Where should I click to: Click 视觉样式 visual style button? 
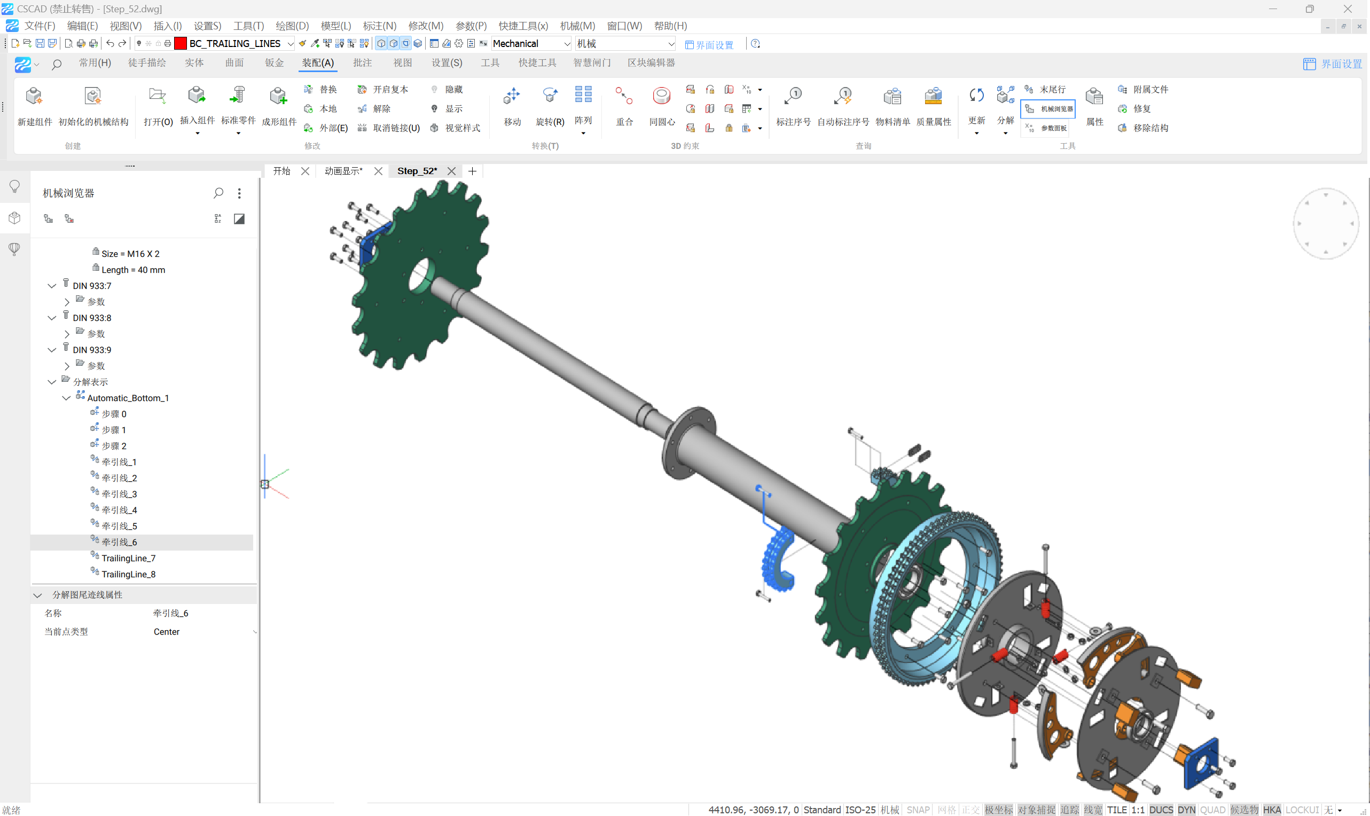[x=455, y=128]
